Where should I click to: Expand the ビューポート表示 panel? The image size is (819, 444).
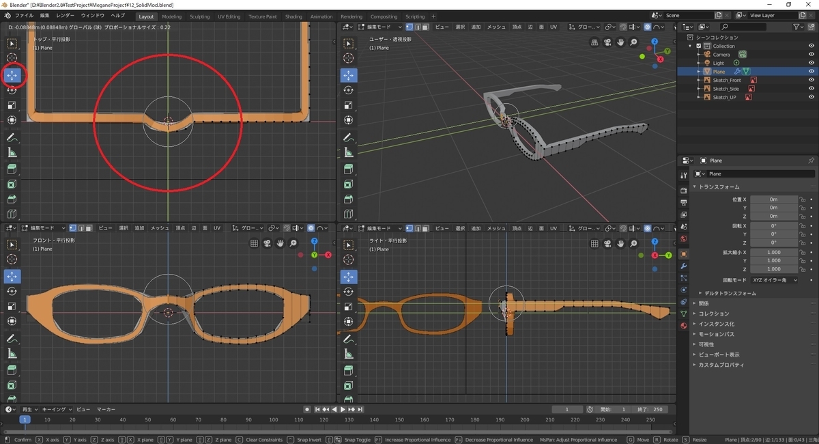click(x=719, y=355)
